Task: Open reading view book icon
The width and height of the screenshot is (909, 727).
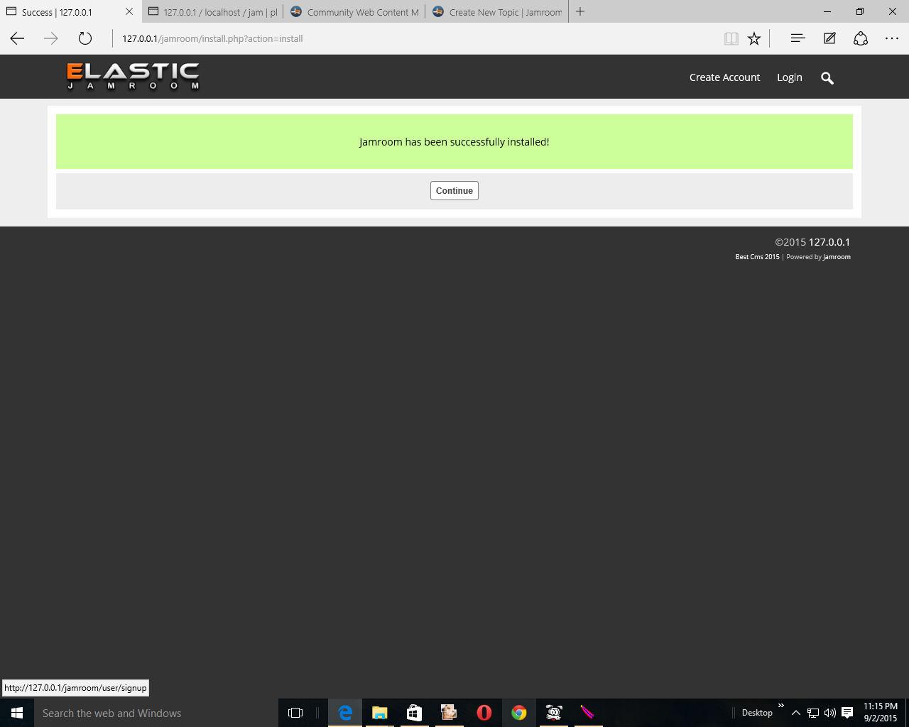Action: [x=731, y=38]
